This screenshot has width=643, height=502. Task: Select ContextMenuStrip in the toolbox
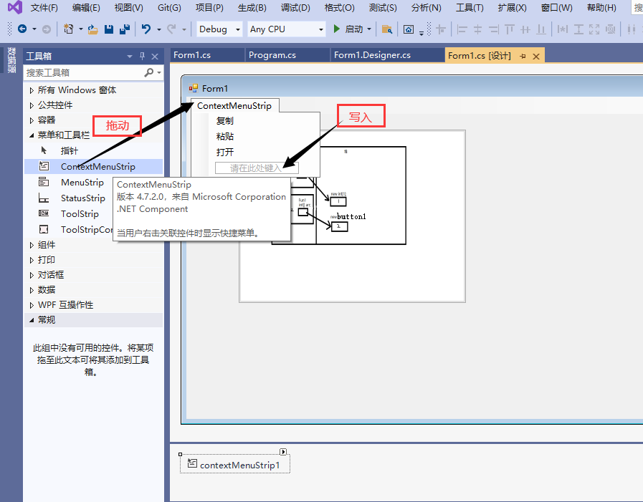pos(93,166)
